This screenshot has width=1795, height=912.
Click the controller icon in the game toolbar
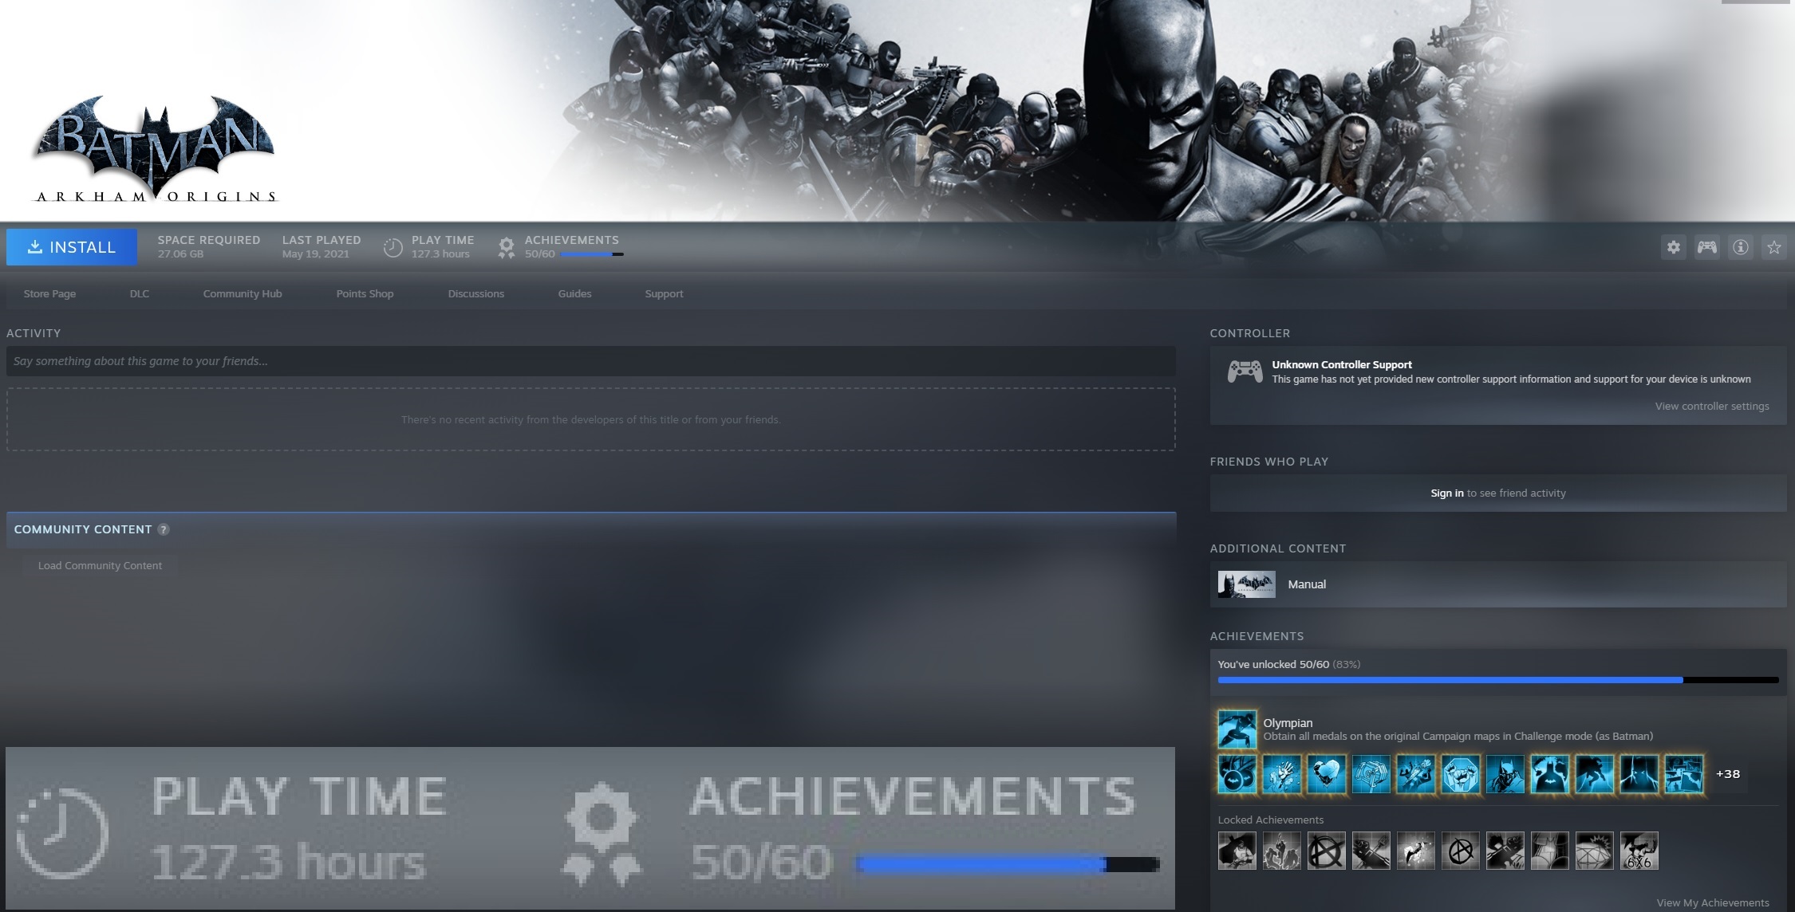pos(1706,247)
